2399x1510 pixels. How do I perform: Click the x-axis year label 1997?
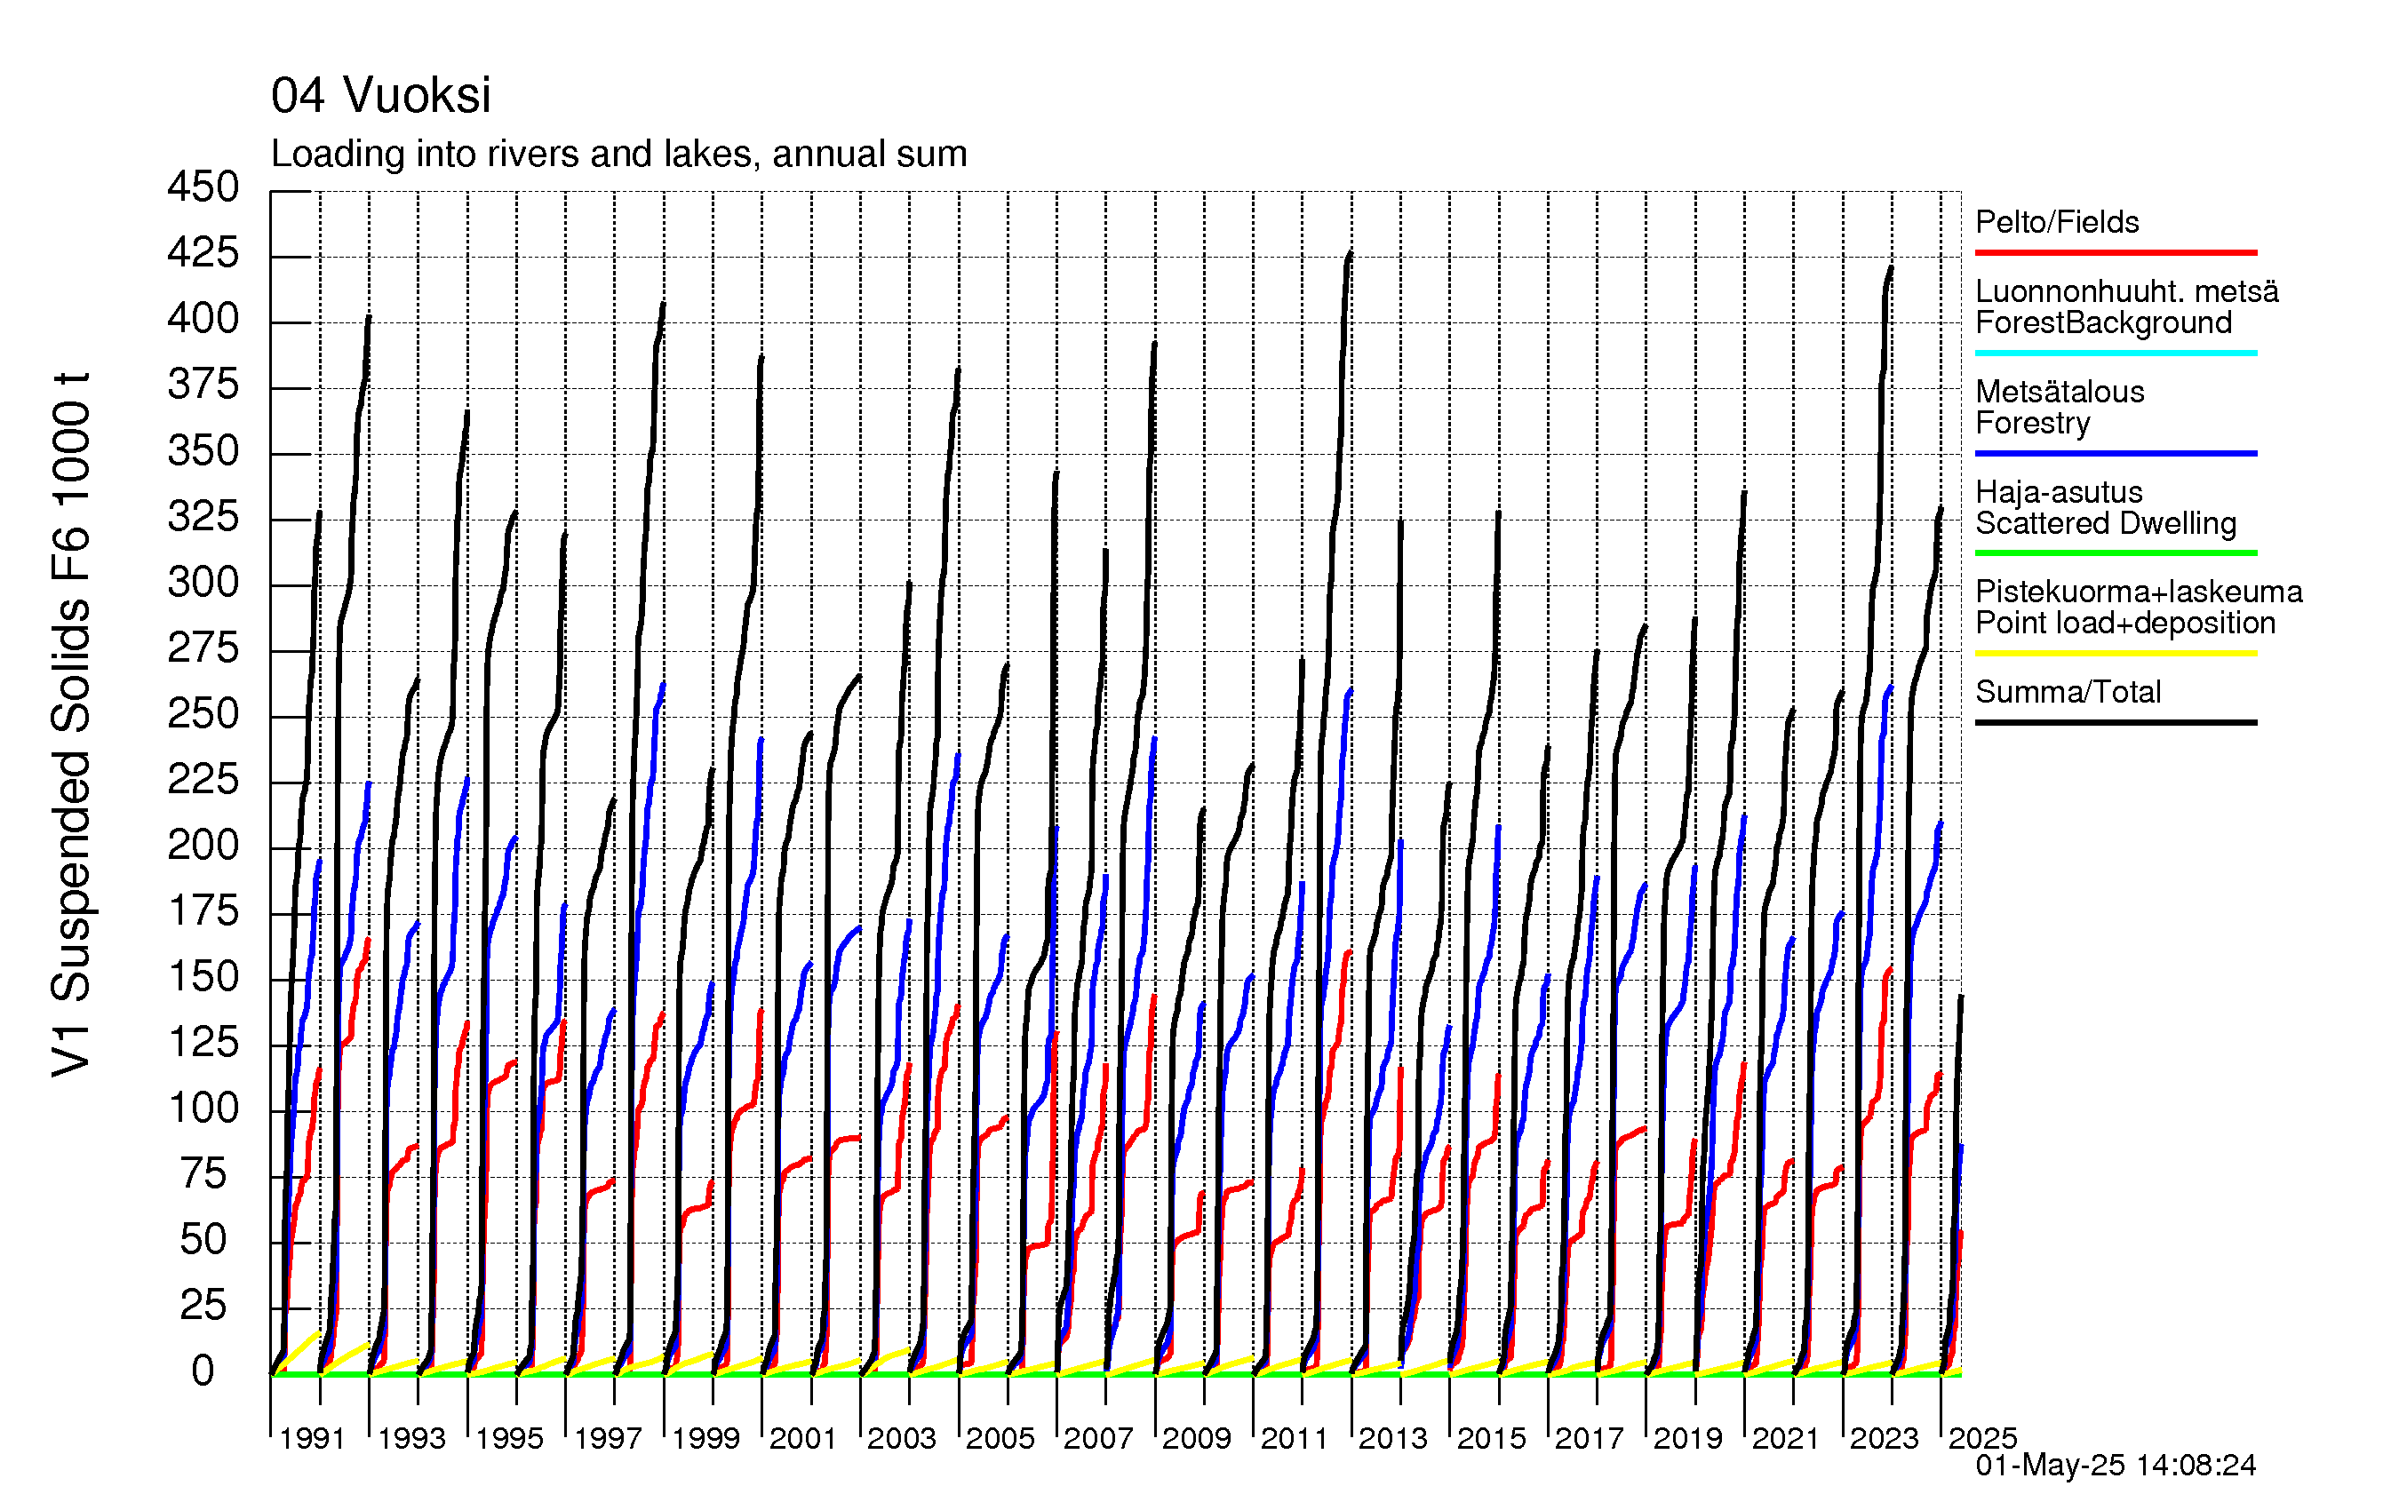(x=608, y=1438)
